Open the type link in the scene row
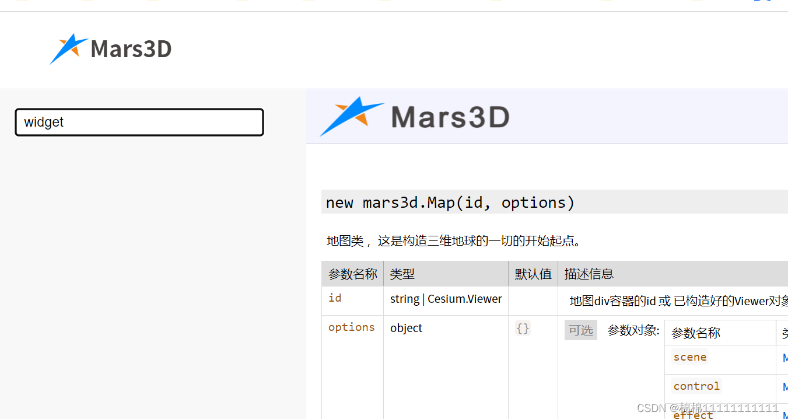This screenshot has width=788, height=419. click(785, 358)
